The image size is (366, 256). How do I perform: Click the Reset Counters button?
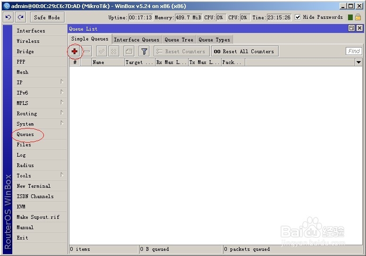(182, 51)
